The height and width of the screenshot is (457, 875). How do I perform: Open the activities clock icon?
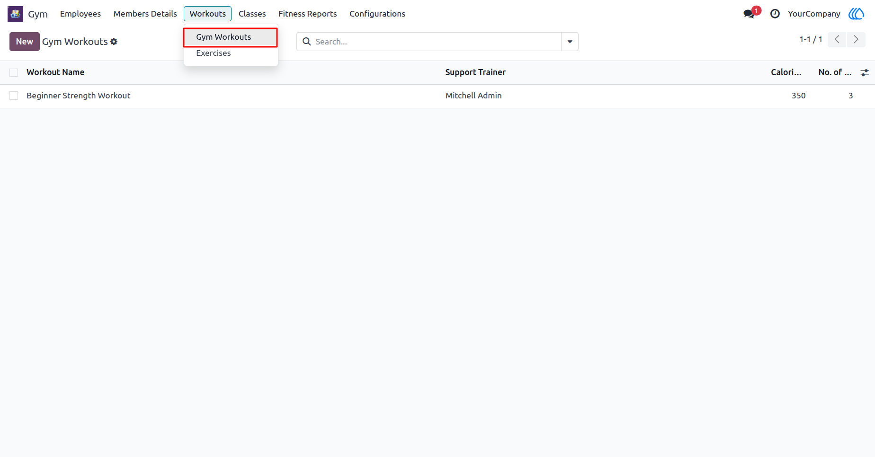(775, 14)
